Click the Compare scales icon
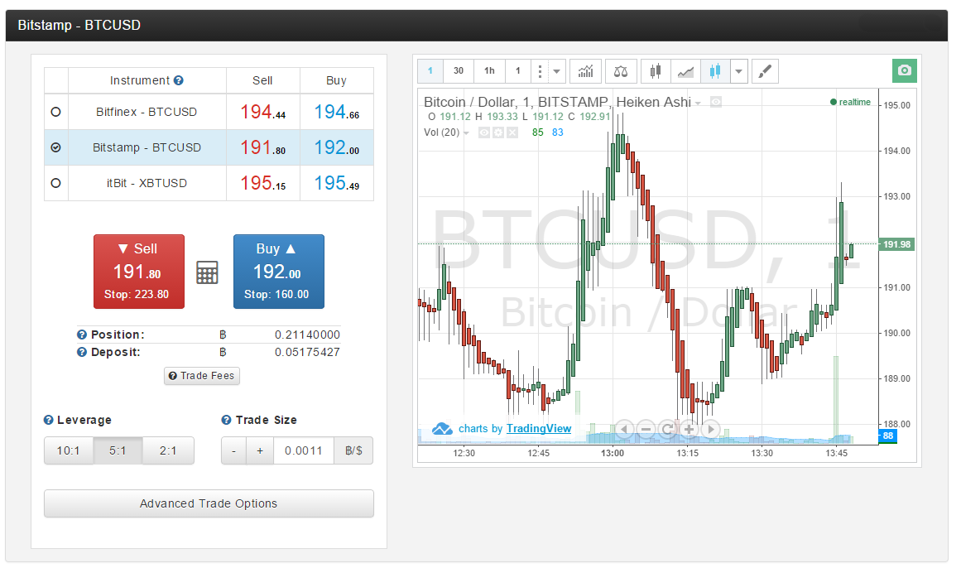Viewport: 961px width, 573px height. pyautogui.click(x=620, y=71)
